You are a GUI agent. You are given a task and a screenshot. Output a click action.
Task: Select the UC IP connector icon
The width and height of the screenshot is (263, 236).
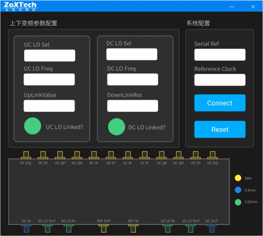145,155
